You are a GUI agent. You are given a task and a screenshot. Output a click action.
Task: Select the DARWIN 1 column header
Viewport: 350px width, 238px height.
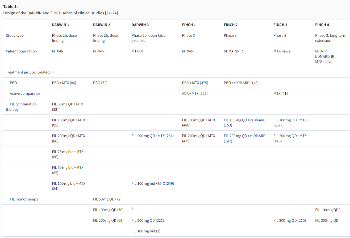[60, 25]
